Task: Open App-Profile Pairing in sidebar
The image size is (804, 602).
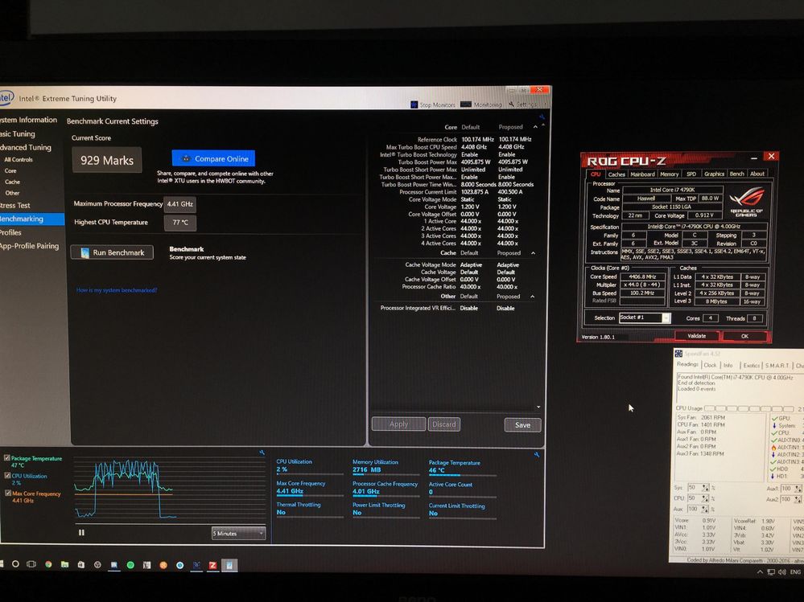Action: click(29, 246)
